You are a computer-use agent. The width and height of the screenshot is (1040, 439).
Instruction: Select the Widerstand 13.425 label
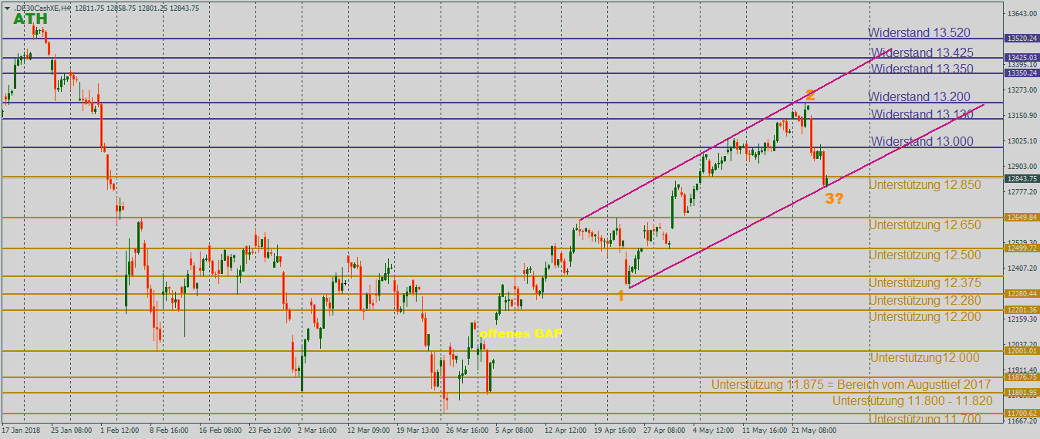click(x=922, y=53)
